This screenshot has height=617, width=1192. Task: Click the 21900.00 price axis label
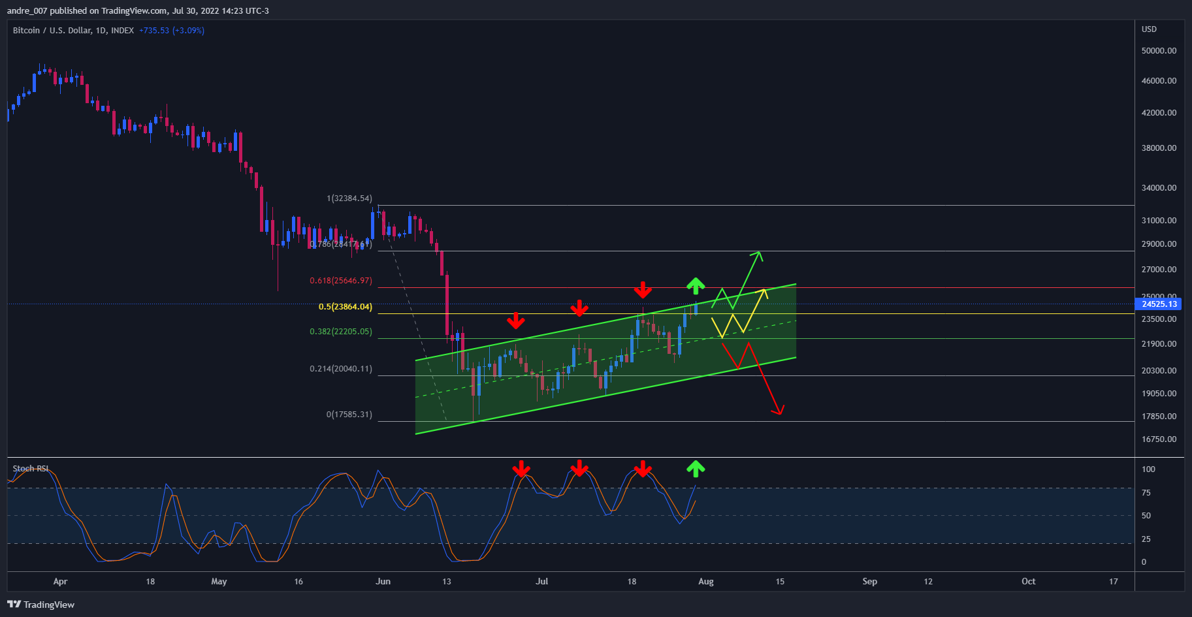[x=1159, y=344]
